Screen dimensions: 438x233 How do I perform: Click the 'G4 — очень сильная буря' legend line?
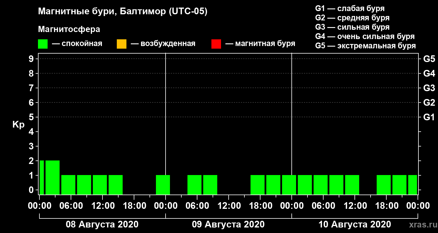pos(365,36)
